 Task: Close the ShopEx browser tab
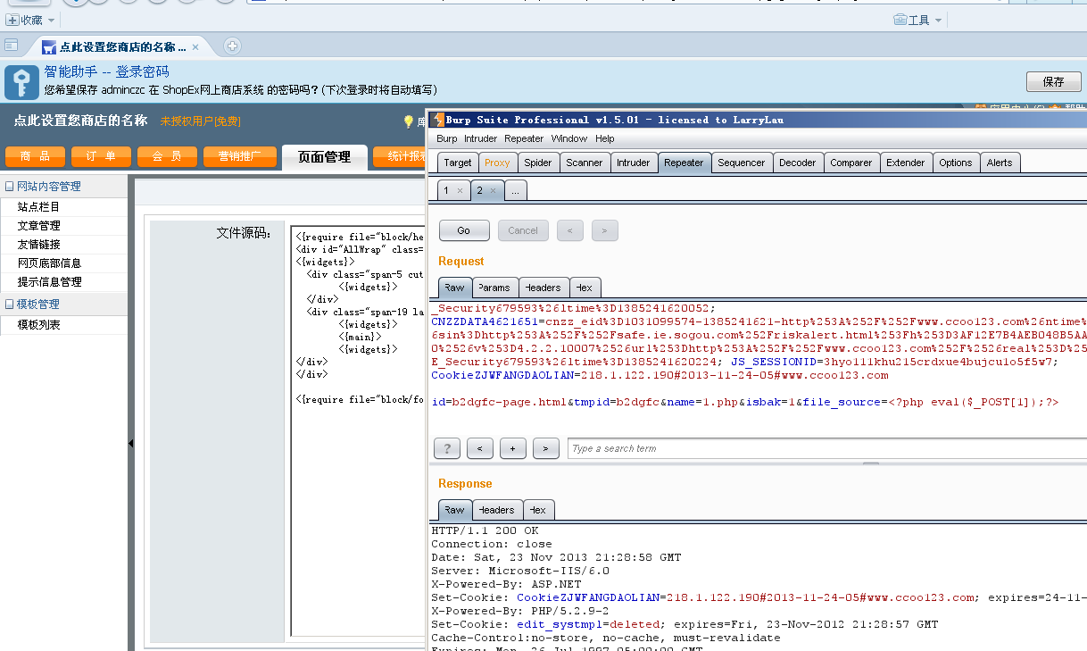(x=195, y=46)
